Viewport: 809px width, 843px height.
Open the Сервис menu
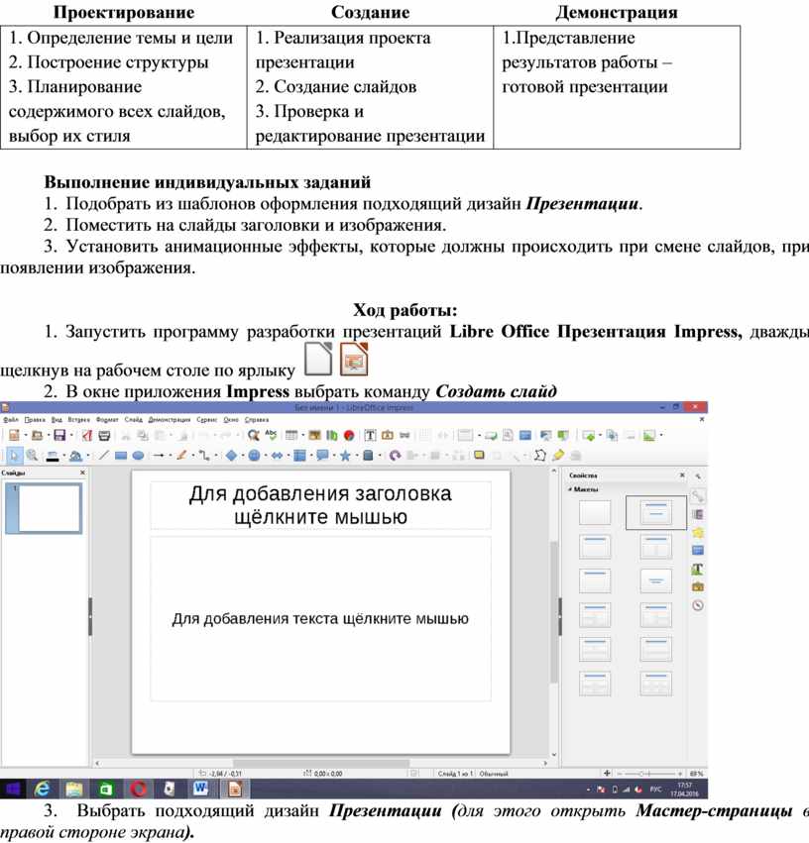pyautogui.click(x=207, y=419)
